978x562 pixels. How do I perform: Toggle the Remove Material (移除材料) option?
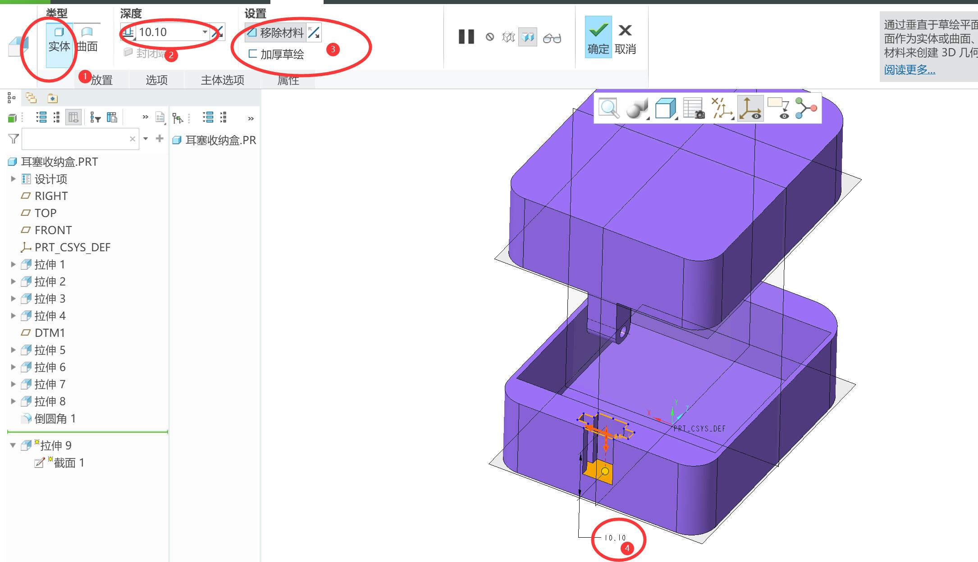click(x=275, y=32)
